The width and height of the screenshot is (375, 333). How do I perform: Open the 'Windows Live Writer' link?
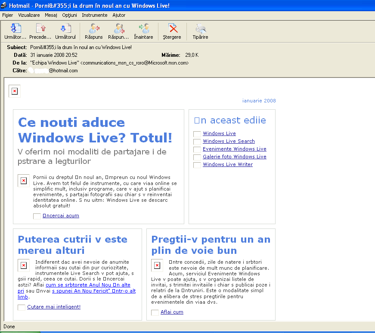point(228,164)
